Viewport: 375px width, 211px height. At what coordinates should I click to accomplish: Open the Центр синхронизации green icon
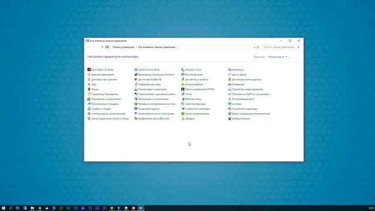[183, 114]
